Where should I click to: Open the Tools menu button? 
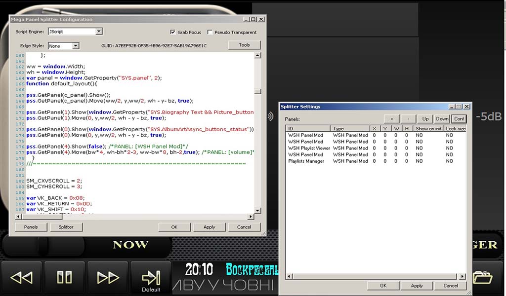pos(244,45)
